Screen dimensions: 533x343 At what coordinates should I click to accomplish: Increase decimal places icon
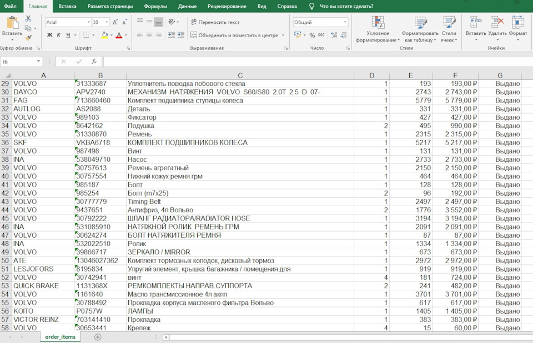[x=334, y=35]
